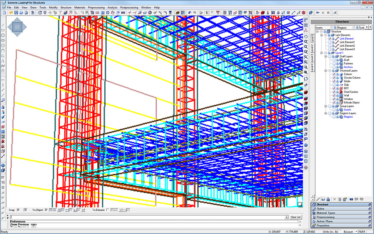The height and width of the screenshot is (234, 374).
Task: Click the Save diskette toolbar icon
Action: (x=16, y=13)
